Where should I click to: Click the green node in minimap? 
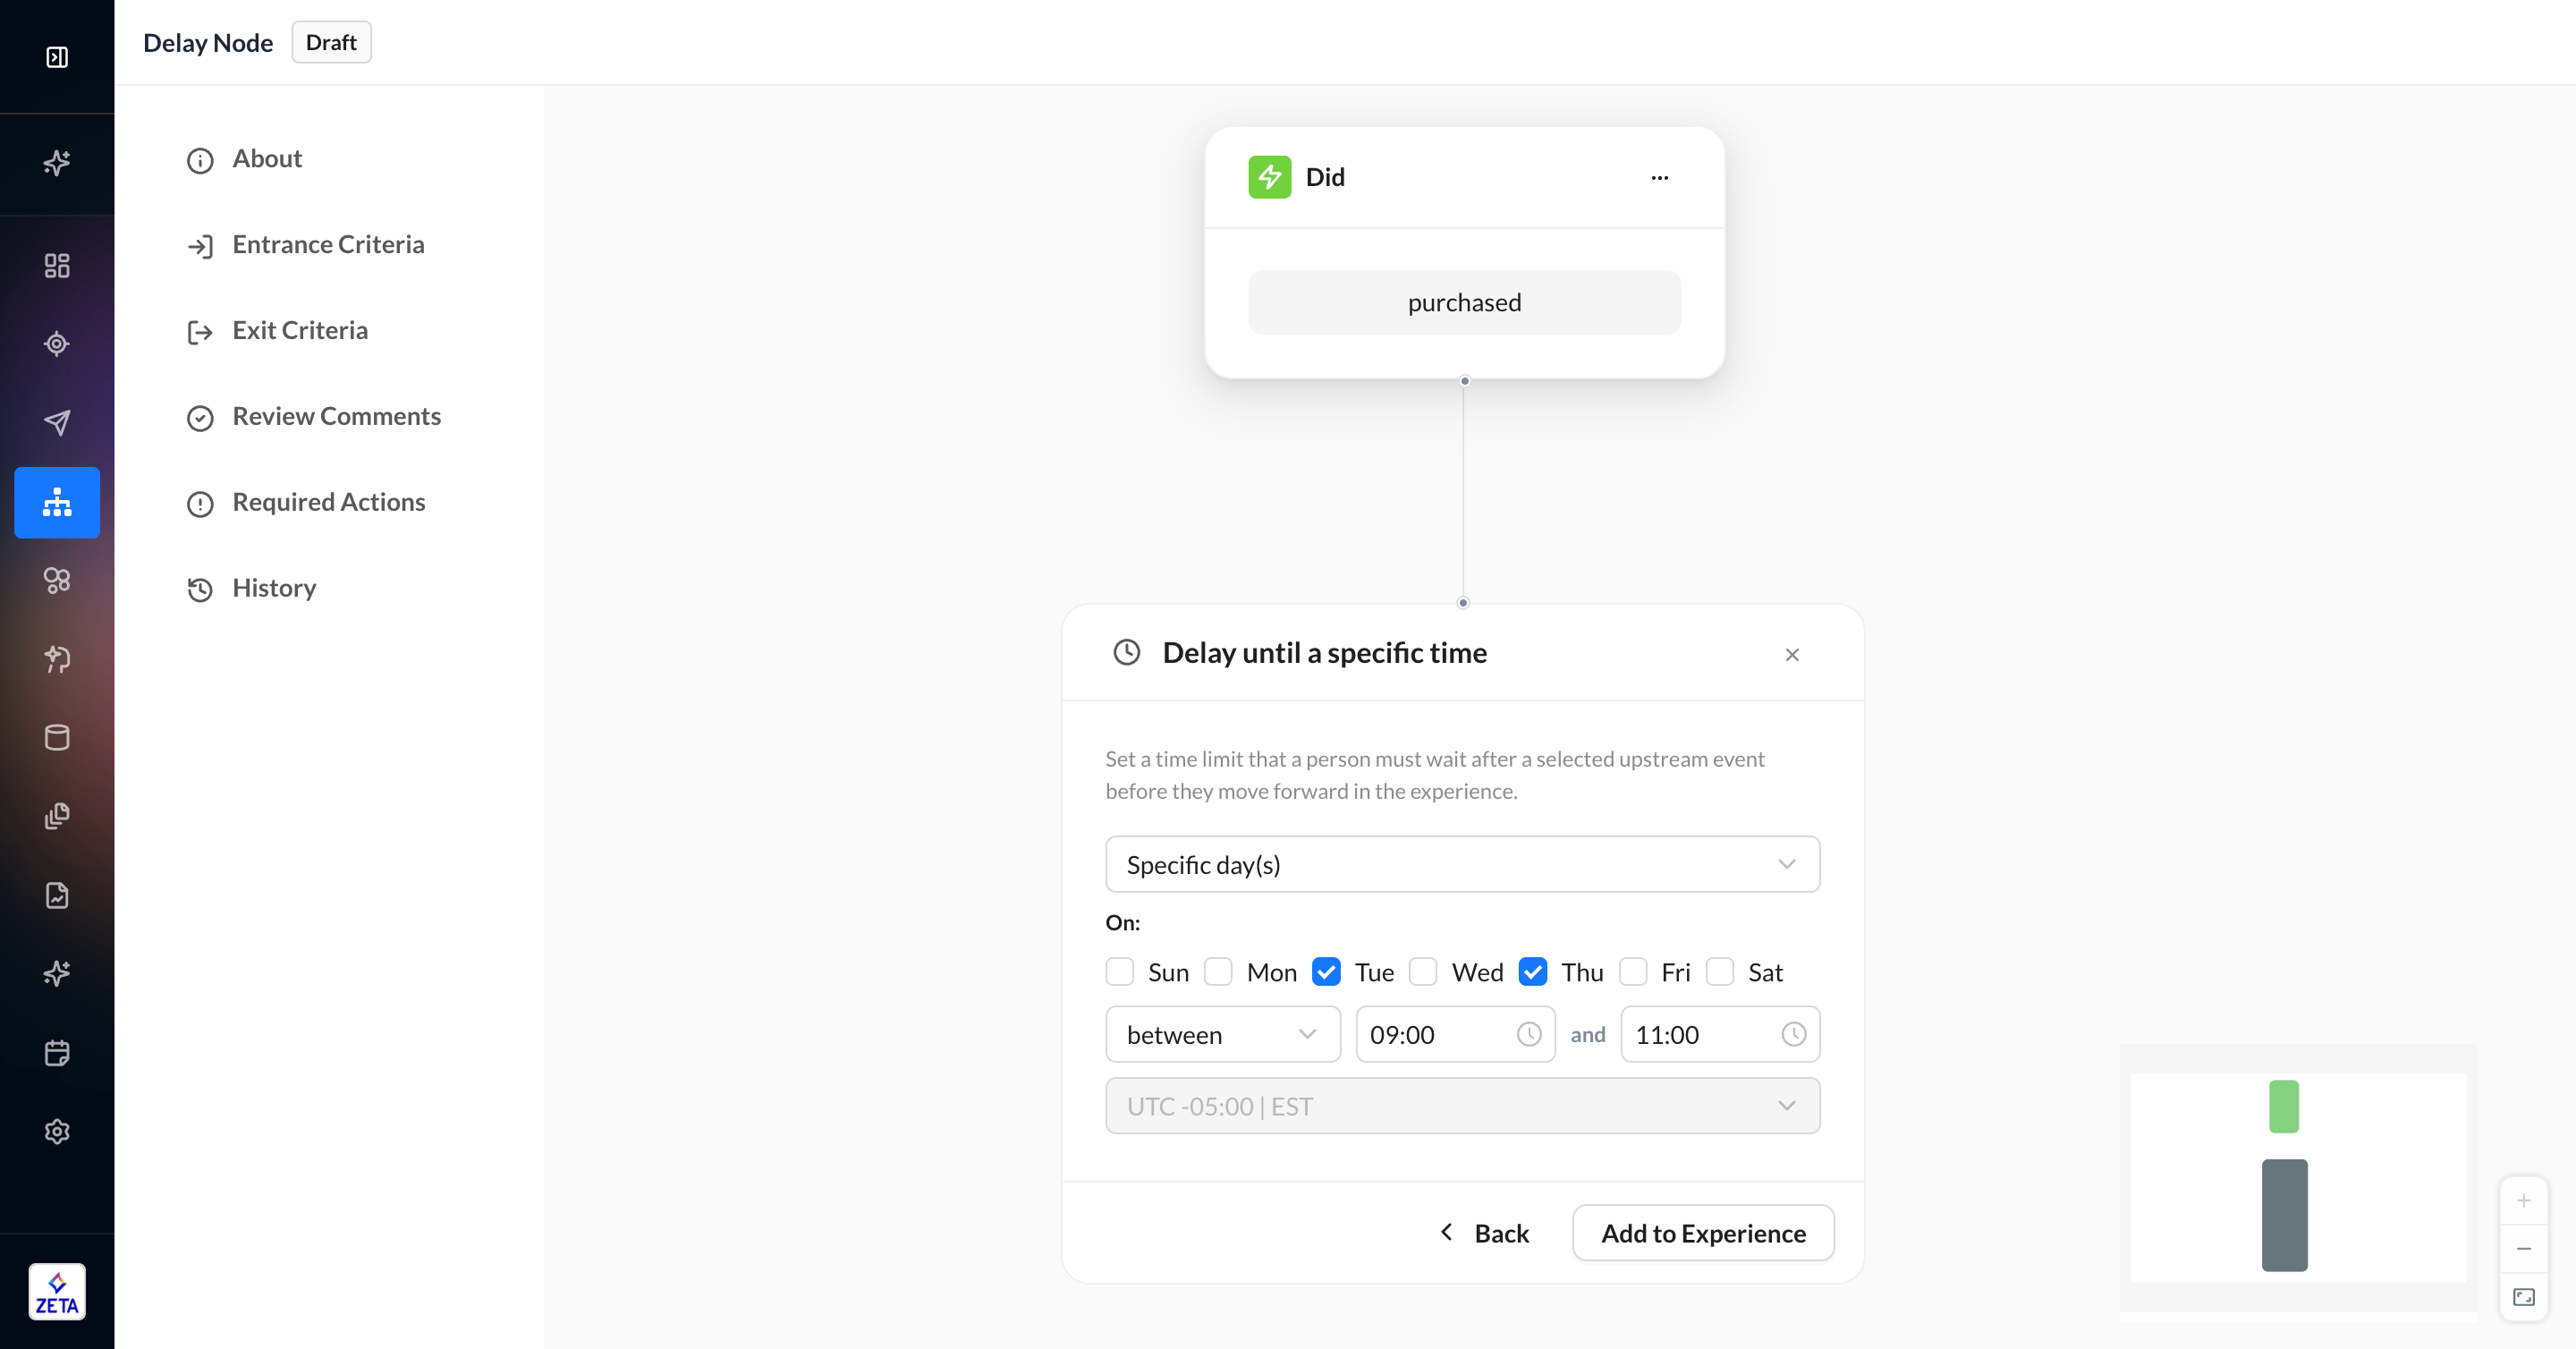pyautogui.click(x=2284, y=1106)
